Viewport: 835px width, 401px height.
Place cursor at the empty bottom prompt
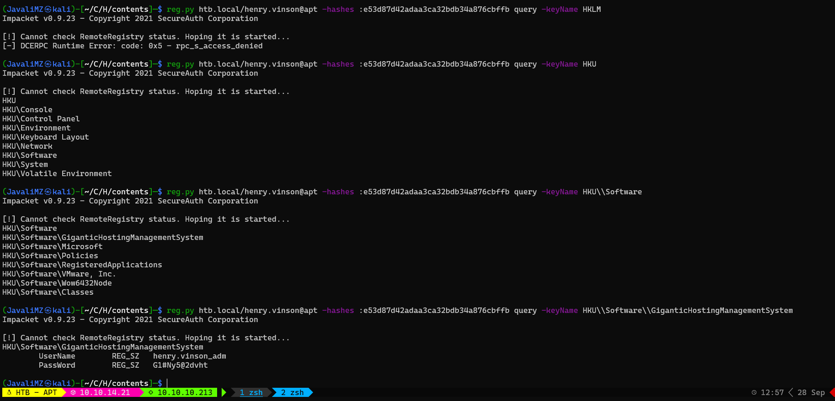(x=167, y=383)
